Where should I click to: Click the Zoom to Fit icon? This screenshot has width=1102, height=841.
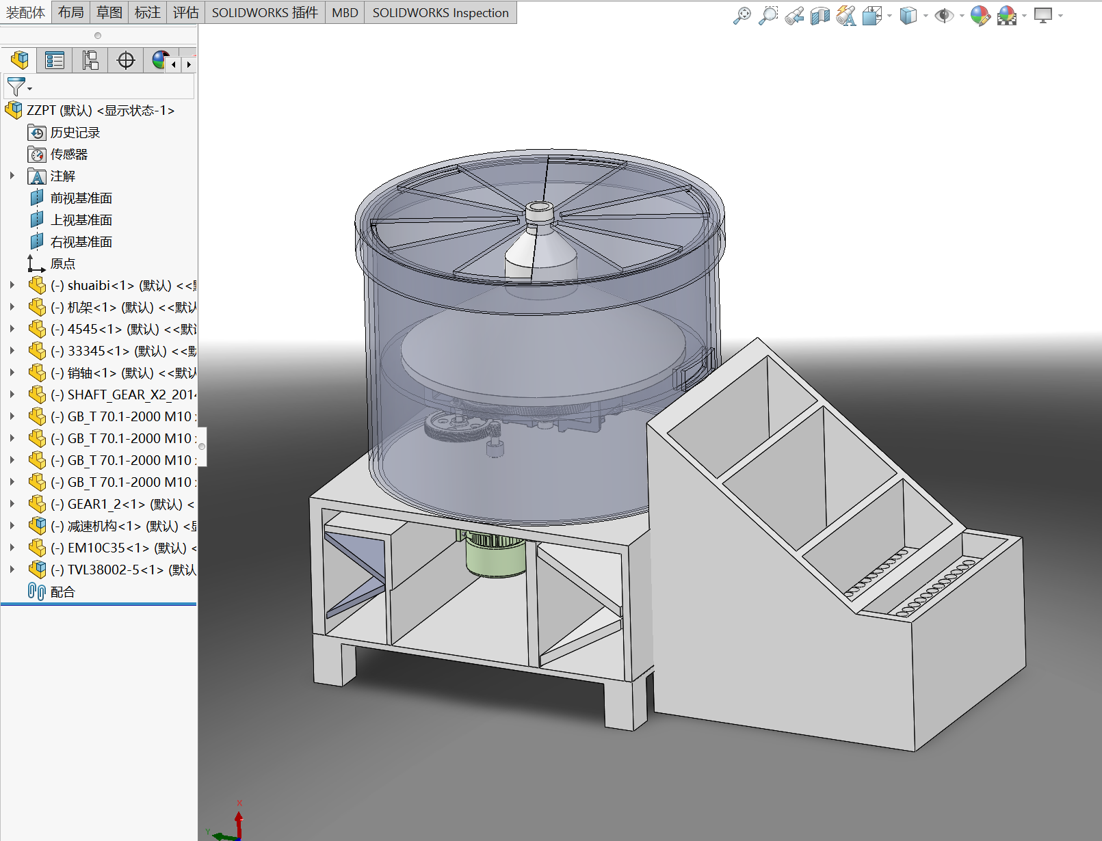(x=742, y=15)
